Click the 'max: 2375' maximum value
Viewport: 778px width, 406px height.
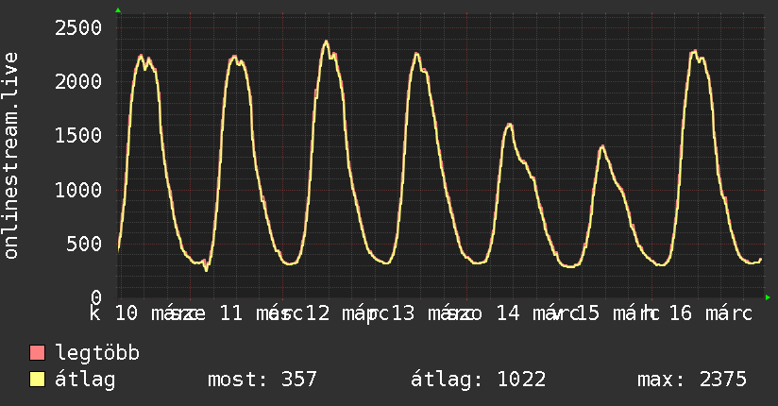(x=692, y=380)
